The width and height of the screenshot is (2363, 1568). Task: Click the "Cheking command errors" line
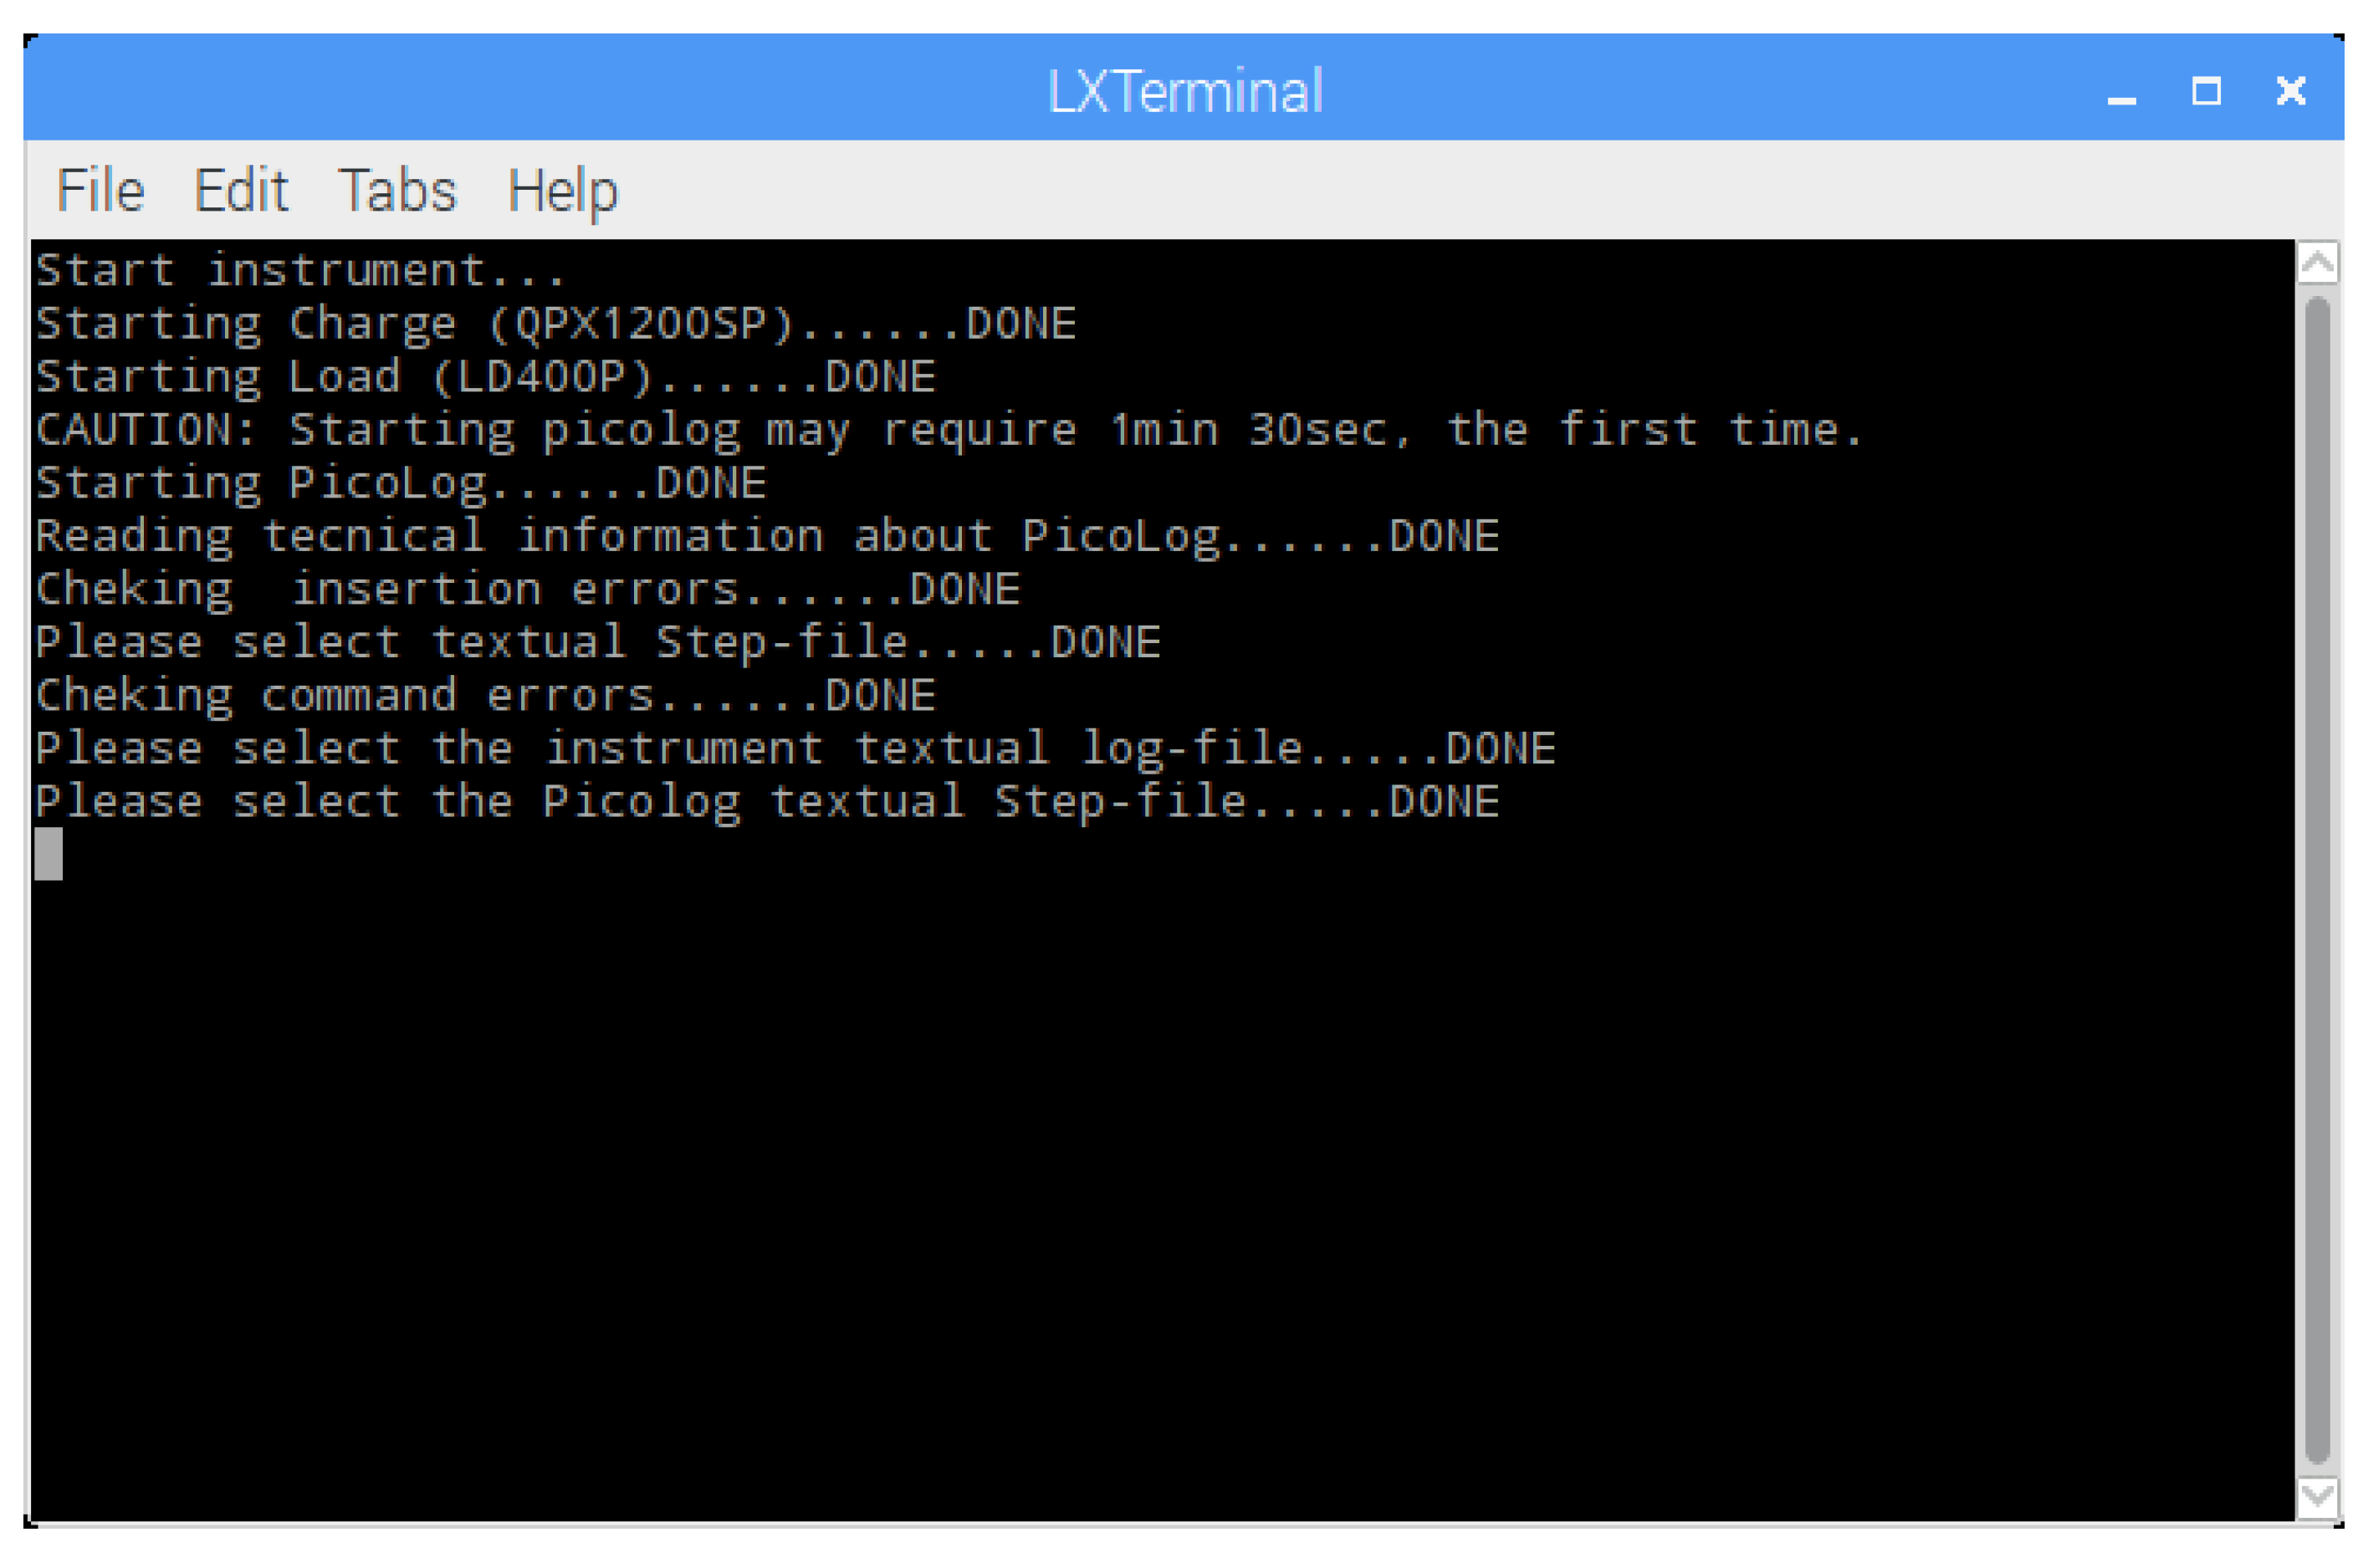point(485,695)
